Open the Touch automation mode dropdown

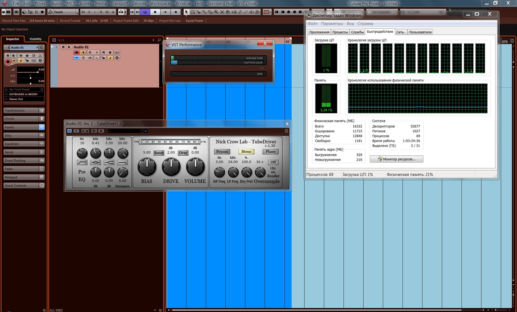click(62, 12)
